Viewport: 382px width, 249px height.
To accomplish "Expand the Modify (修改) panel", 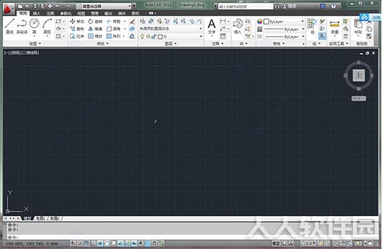I will tap(103, 43).
